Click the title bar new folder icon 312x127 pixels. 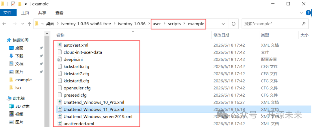tap(20, 4)
